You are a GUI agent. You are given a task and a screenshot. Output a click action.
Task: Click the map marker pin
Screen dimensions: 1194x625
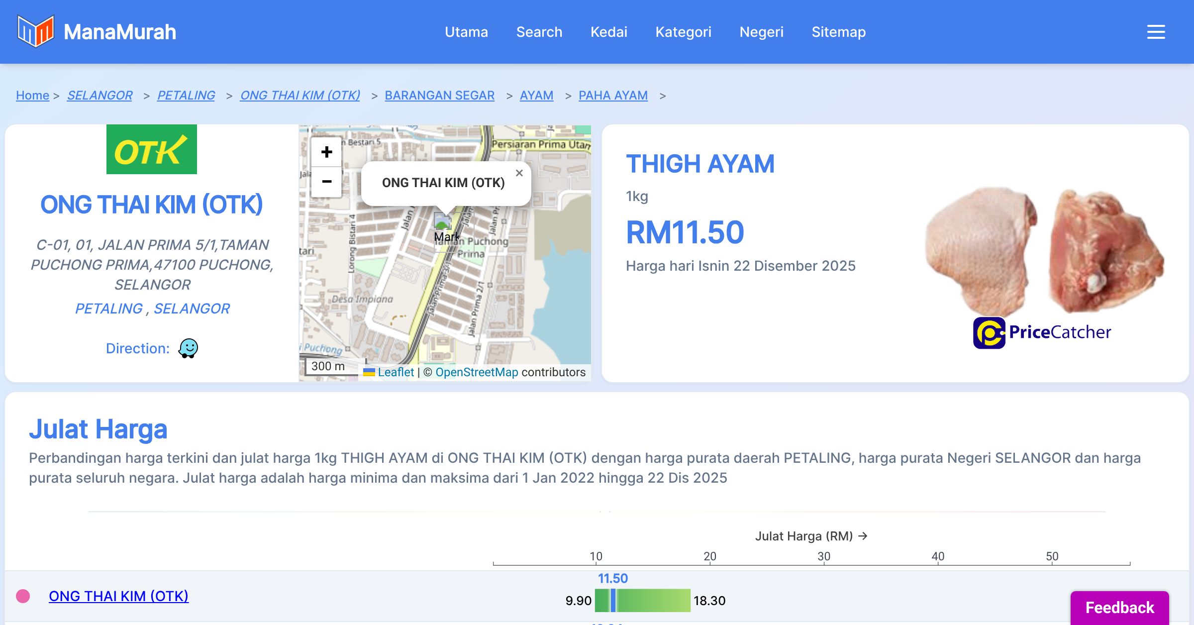[x=442, y=222]
